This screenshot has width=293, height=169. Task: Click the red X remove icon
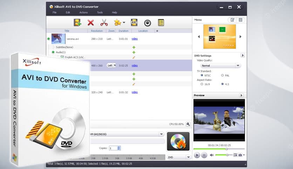(x=91, y=23)
